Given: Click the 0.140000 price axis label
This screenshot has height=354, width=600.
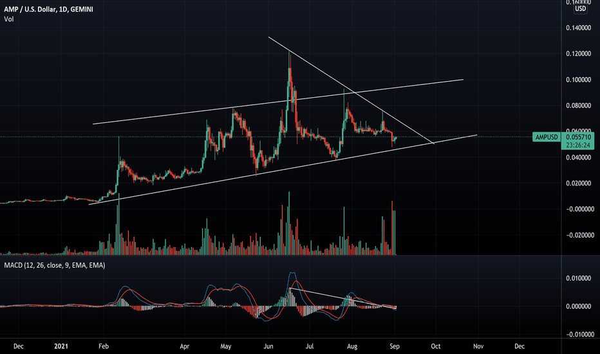Looking at the screenshot, I should click(578, 28).
